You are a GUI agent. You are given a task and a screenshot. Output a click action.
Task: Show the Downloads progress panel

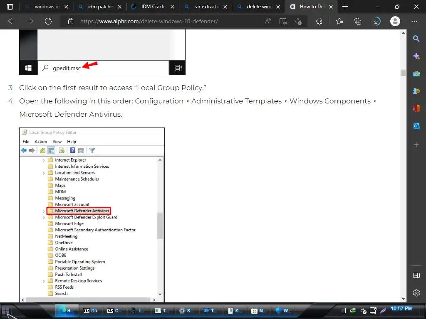tap(376, 21)
